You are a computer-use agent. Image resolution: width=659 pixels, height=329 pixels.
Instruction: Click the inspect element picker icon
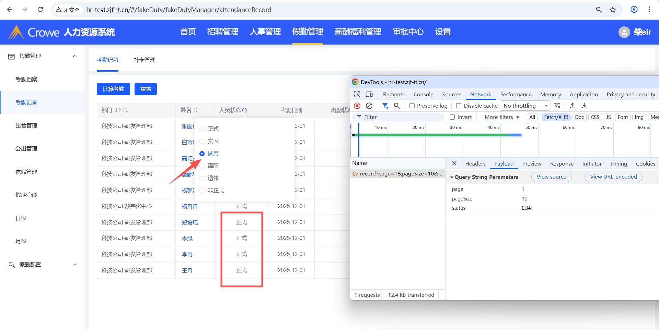[357, 94]
